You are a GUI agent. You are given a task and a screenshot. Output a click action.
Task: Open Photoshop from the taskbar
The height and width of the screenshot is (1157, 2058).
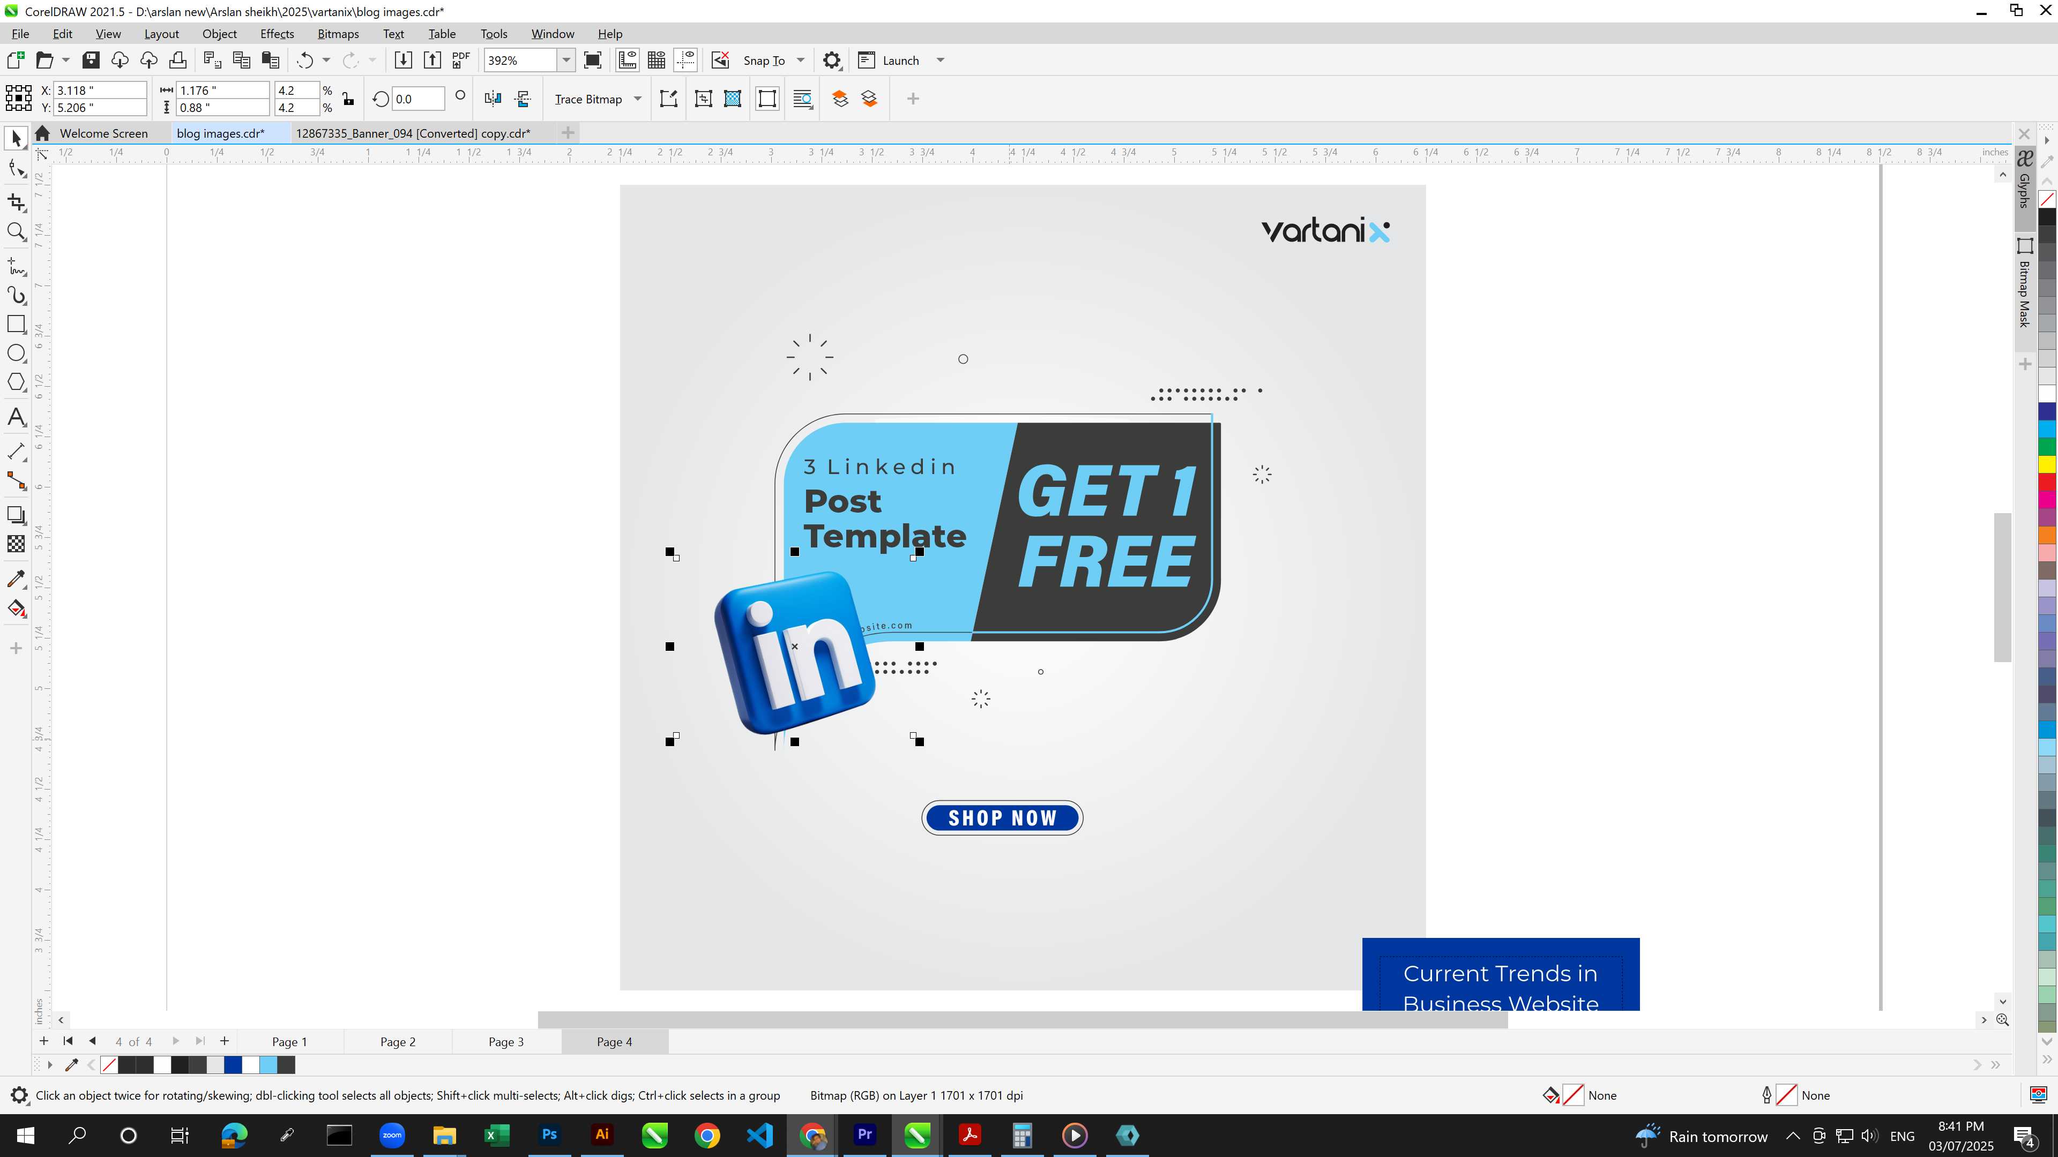550,1135
